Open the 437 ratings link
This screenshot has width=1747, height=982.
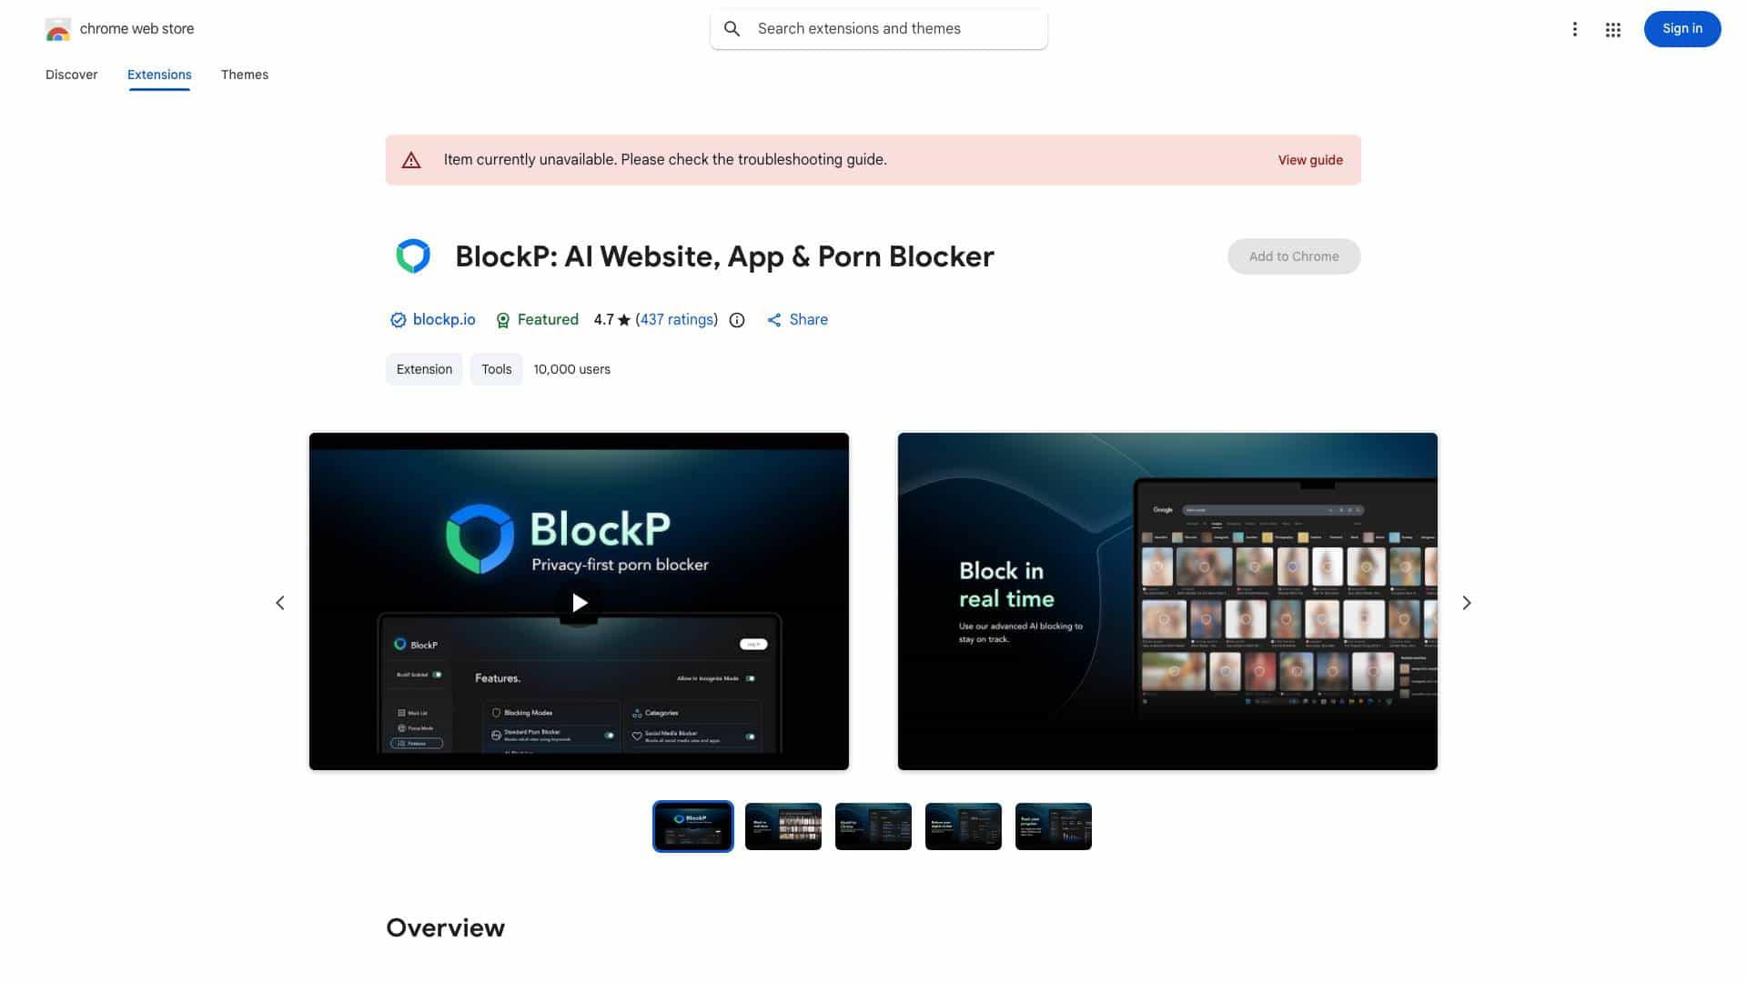tap(677, 320)
